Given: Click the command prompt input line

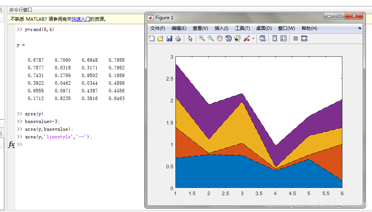Looking at the screenshot, I should point(77,145).
